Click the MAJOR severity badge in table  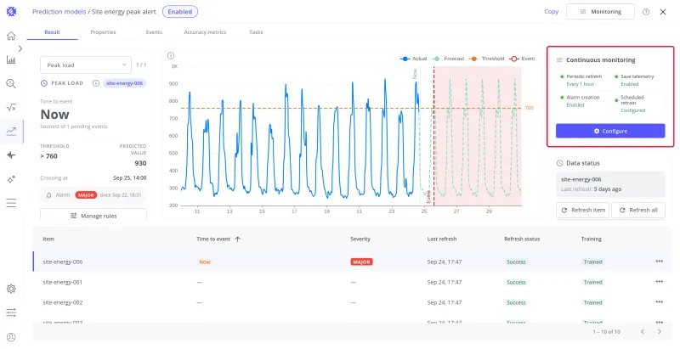(361, 262)
